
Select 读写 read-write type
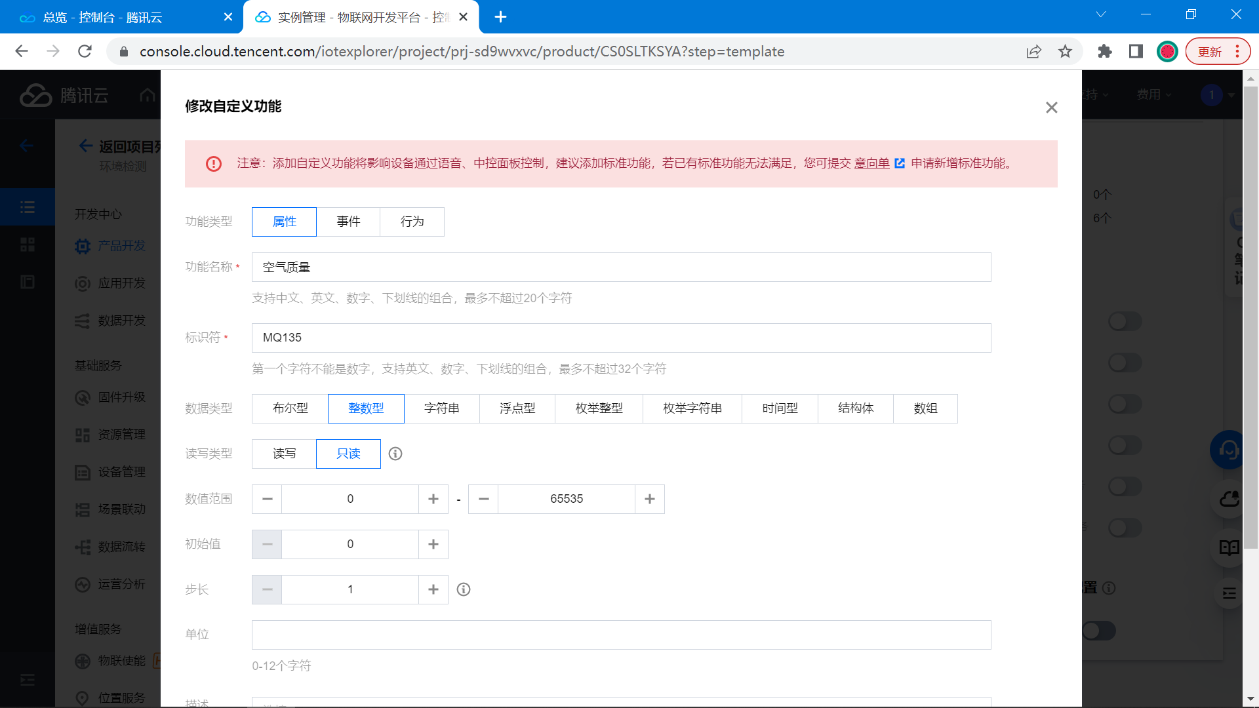click(x=284, y=454)
